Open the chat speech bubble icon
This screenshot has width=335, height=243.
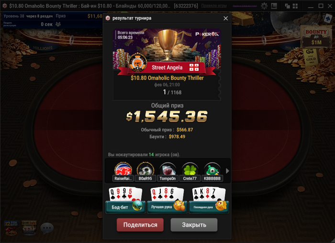click(x=47, y=228)
